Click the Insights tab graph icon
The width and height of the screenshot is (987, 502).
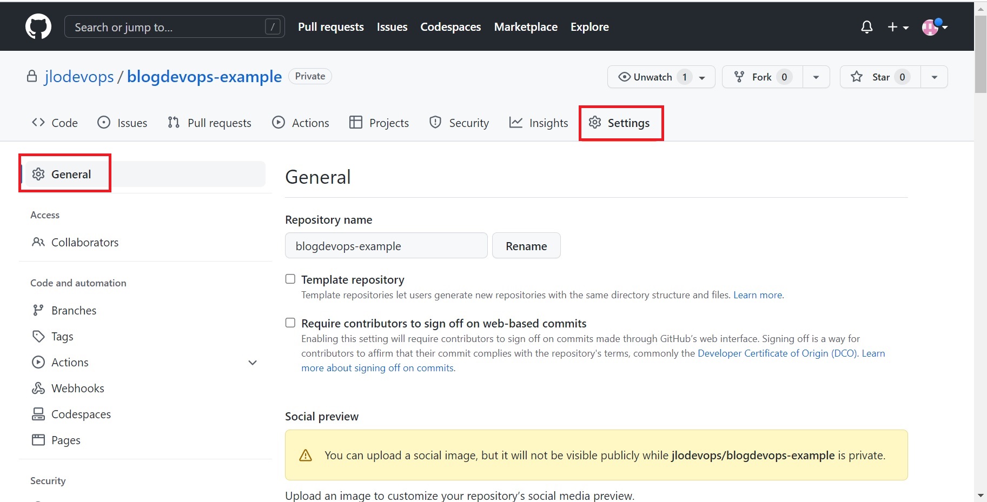coord(516,122)
